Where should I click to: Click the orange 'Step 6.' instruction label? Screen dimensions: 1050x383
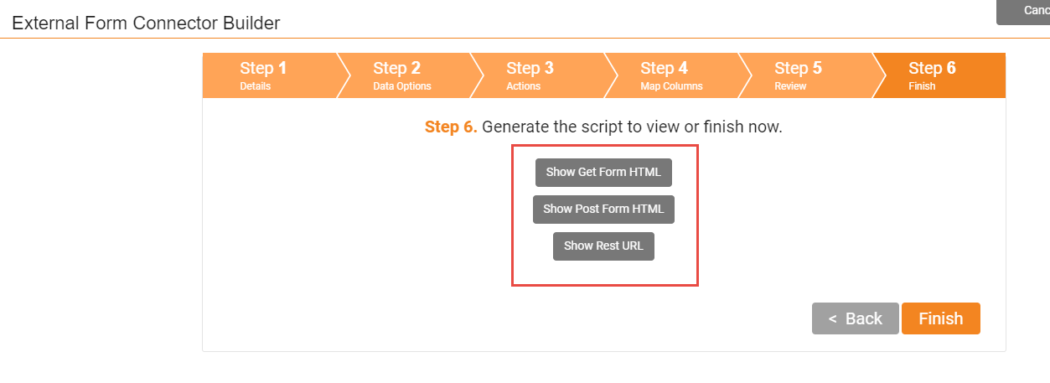[x=451, y=127]
